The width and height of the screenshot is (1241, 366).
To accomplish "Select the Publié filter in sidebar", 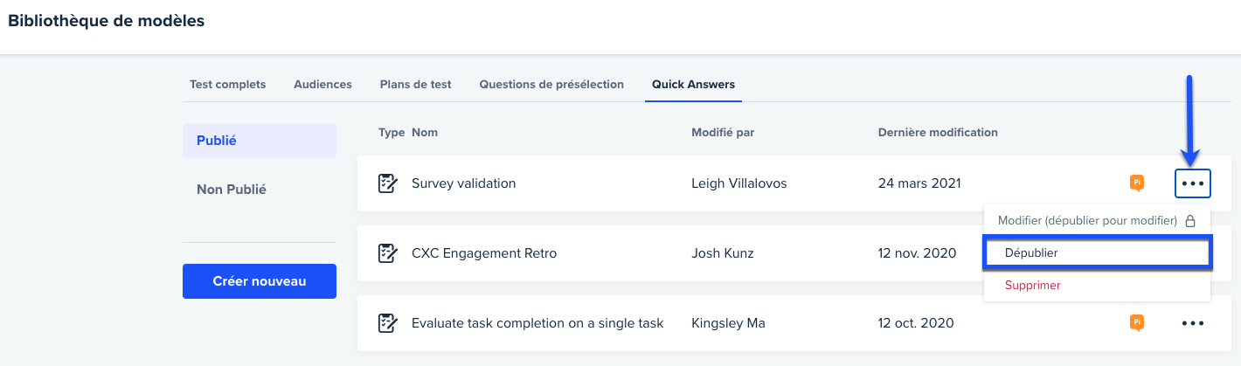I will coord(260,141).
